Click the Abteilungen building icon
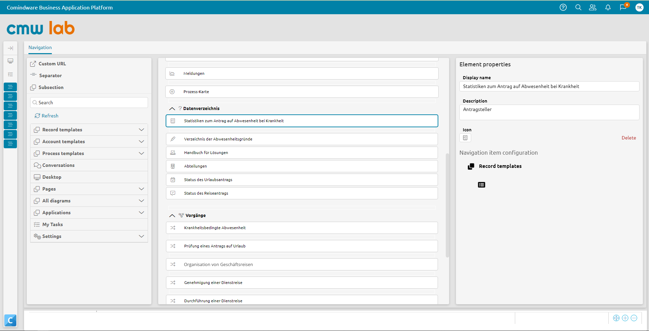 [173, 166]
